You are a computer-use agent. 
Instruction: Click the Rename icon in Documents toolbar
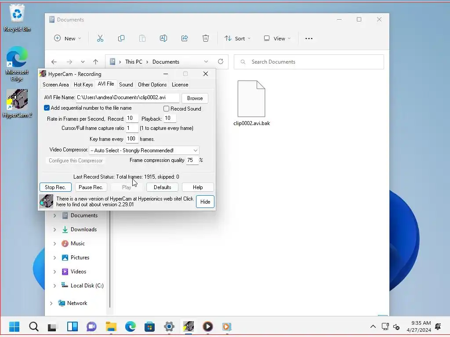(x=163, y=39)
